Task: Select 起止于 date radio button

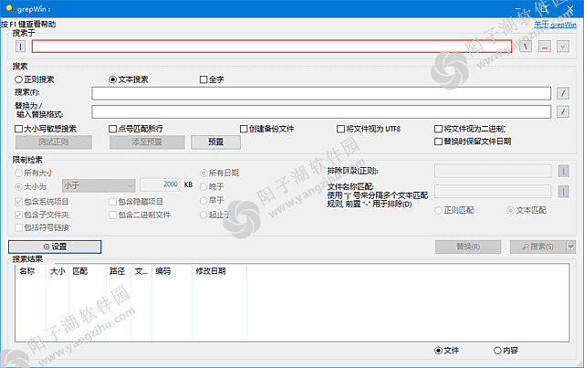Action: (215, 215)
